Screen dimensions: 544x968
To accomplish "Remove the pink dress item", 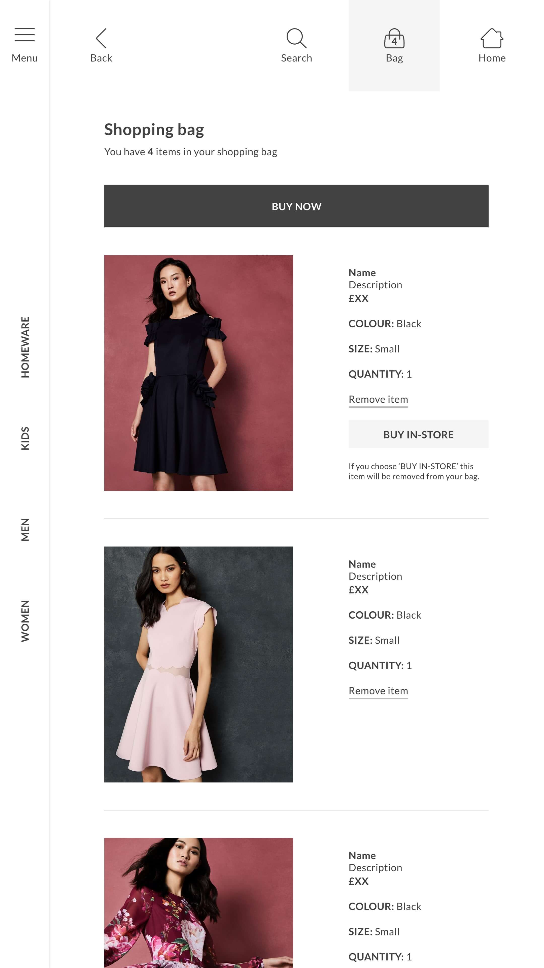I will point(378,691).
